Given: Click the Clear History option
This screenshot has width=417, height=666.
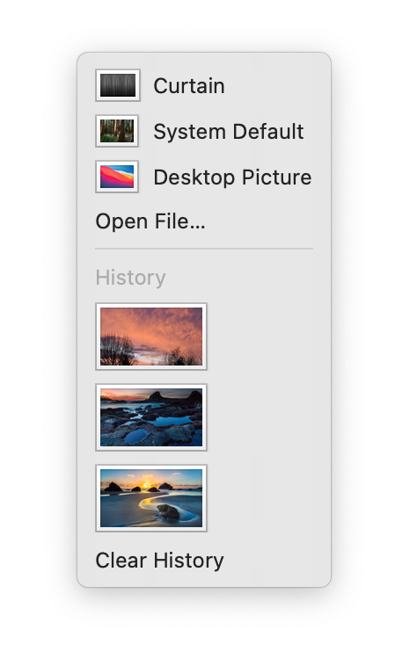Looking at the screenshot, I should pos(159,561).
